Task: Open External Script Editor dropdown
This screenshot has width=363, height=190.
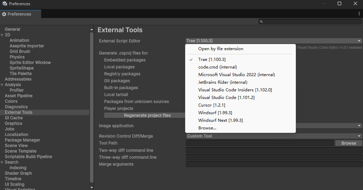Action: coord(274,41)
